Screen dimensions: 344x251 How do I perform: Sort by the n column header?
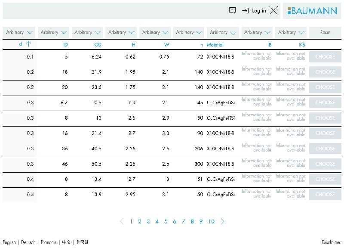tap(202, 45)
